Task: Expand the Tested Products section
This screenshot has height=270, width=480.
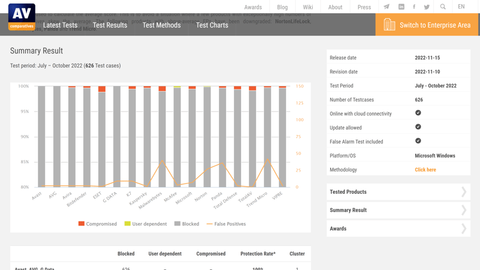Action: tap(398, 192)
